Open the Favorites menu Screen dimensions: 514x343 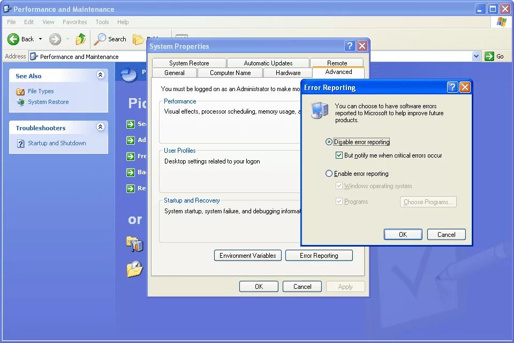tap(75, 22)
